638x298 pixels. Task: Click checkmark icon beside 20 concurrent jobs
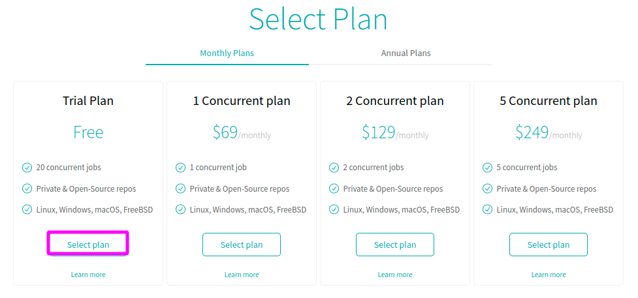click(27, 168)
